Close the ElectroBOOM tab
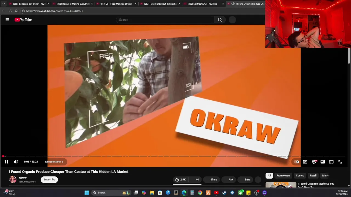Viewport: 351px width, 197px height. point(223,4)
